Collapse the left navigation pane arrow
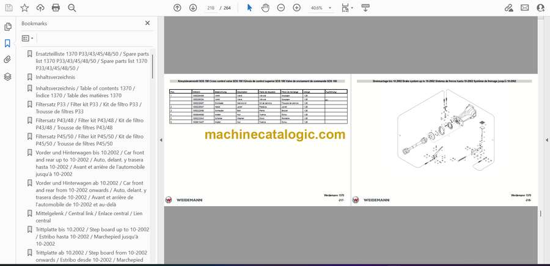550x266 pixels. pos(161,140)
